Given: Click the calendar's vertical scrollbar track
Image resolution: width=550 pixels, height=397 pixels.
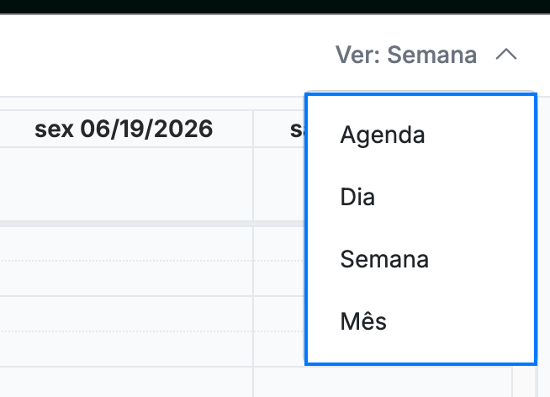Looking at the screenshot, I should (x=525, y=382).
